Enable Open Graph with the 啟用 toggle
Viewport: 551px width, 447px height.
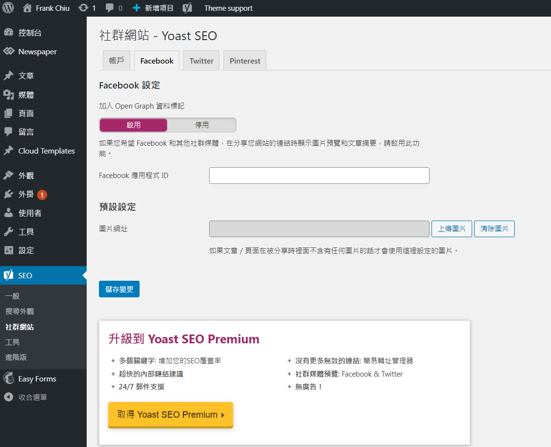point(133,125)
